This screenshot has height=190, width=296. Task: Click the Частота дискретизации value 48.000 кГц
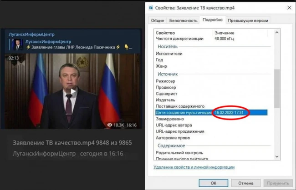tap(224, 39)
